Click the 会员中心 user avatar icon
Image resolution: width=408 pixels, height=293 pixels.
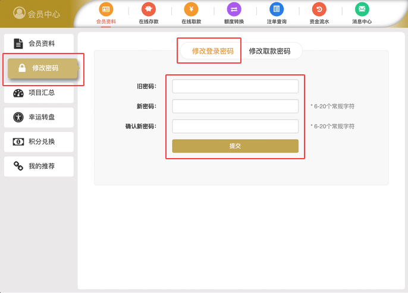tap(19, 13)
